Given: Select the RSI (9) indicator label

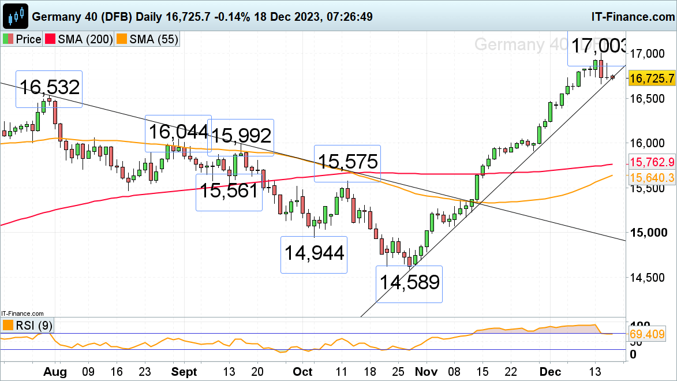Looking at the screenshot, I should [34, 325].
